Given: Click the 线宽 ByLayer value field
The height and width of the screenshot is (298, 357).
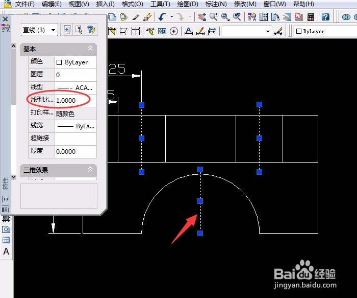Looking at the screenshot, I should (75, 126).
